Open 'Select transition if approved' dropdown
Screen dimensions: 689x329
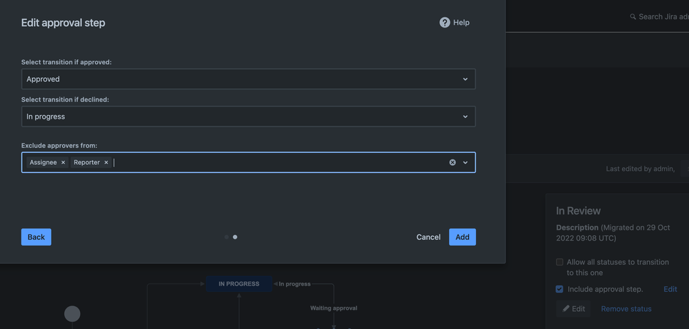pyautogui.click(x=248, y=79)
